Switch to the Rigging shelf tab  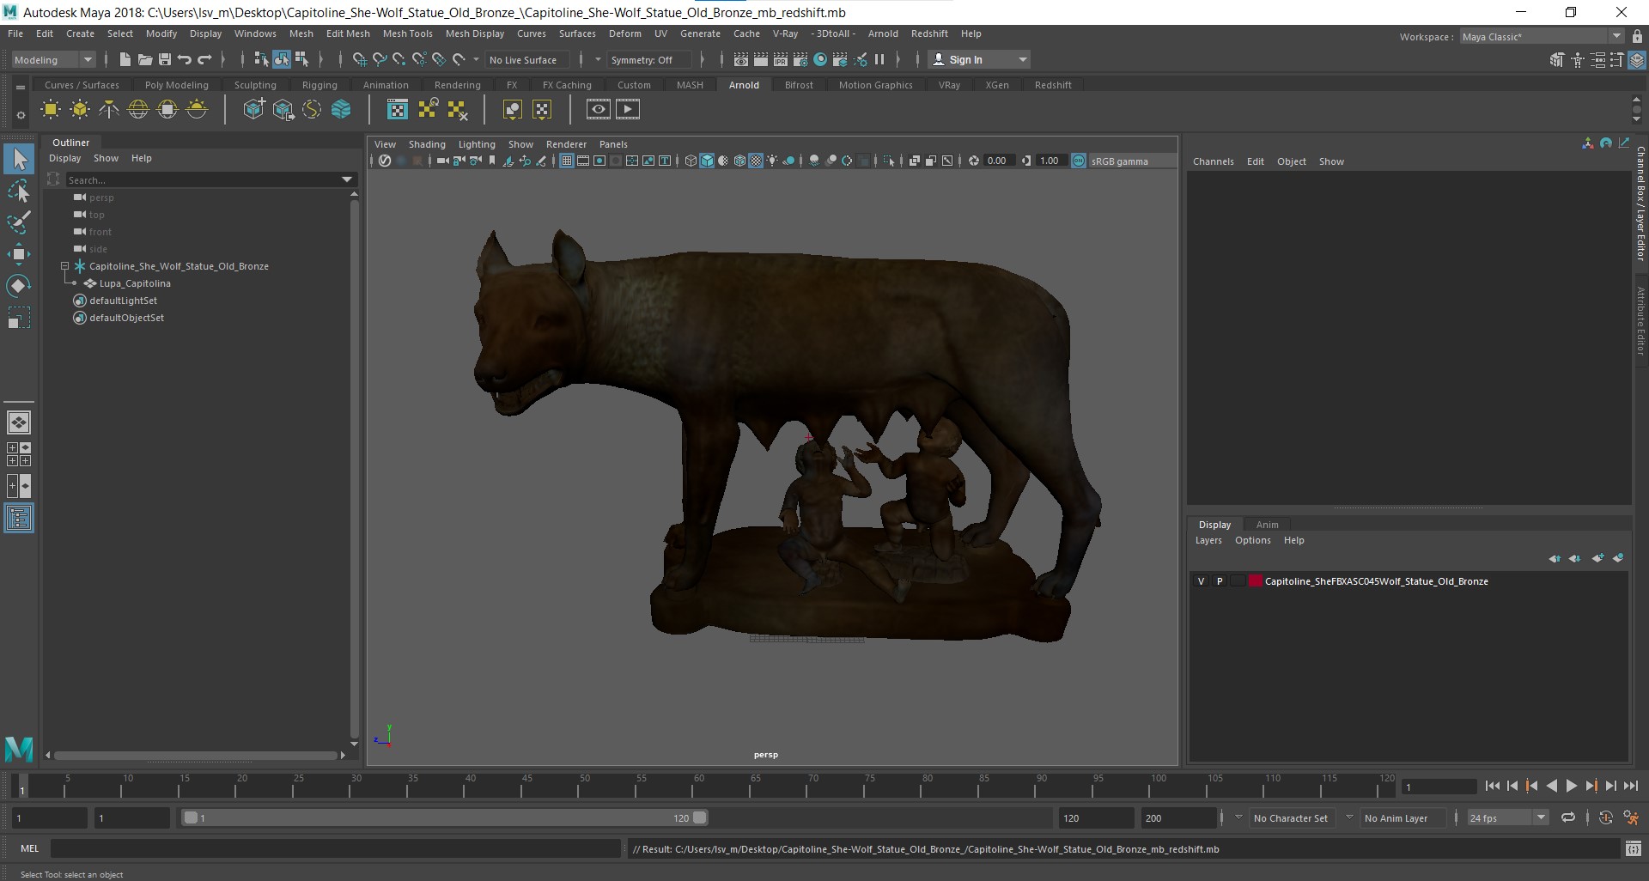[x=319, y=85]
